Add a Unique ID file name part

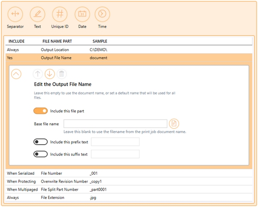tap(60, 14)
